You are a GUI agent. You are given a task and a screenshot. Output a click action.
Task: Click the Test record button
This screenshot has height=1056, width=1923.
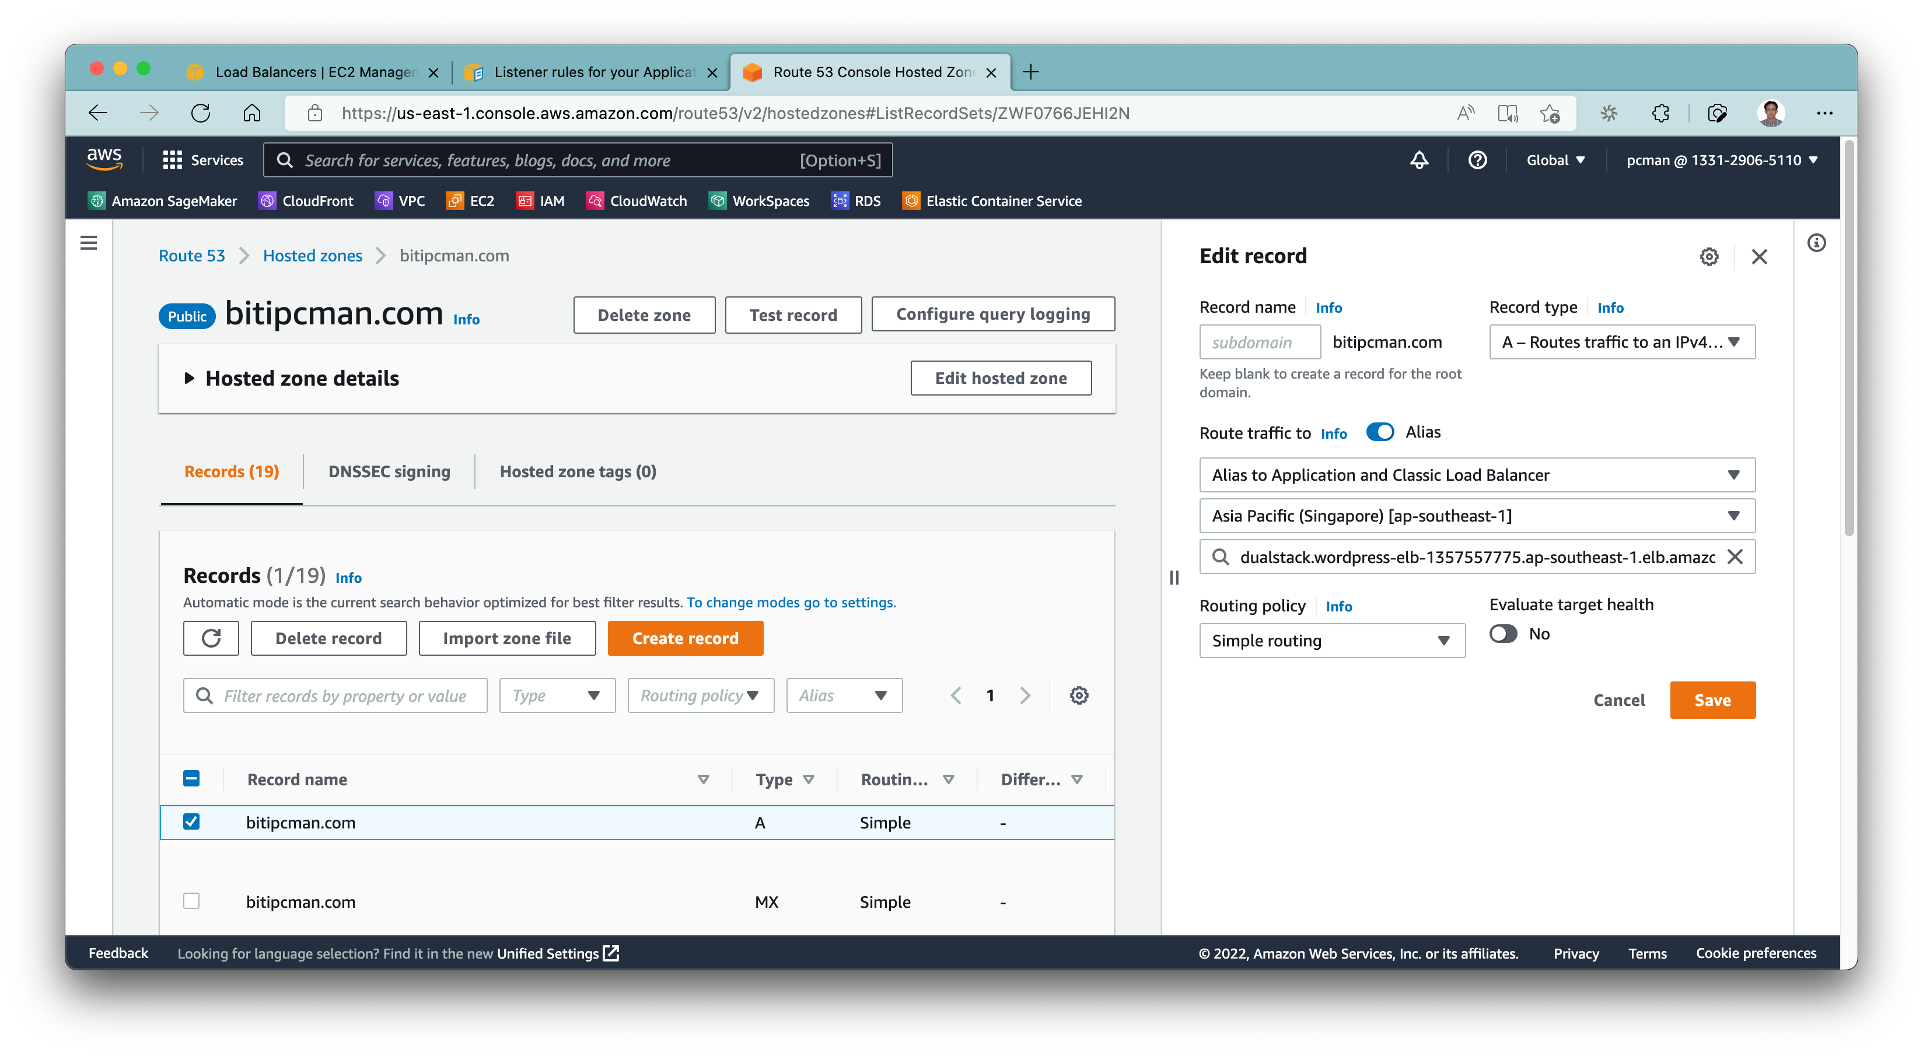(x=793, y=314)
